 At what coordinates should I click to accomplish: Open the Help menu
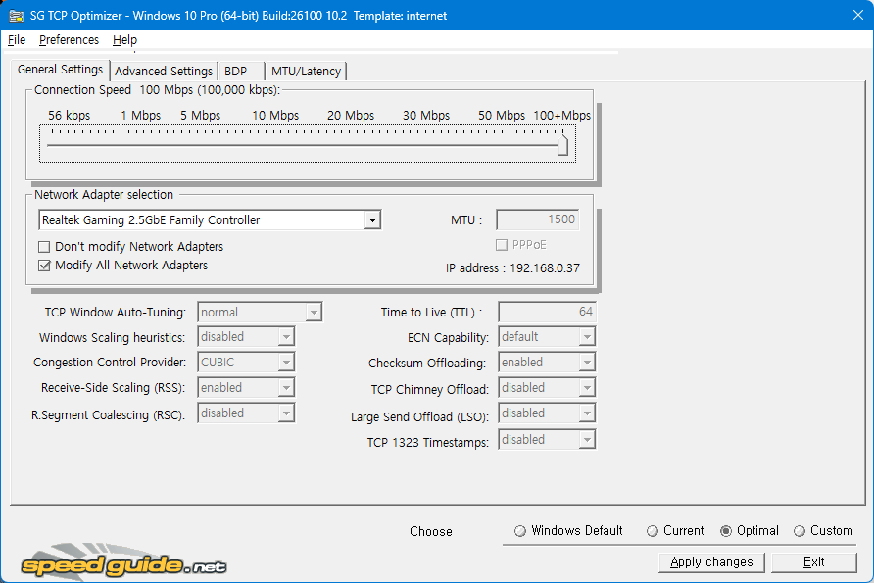tap(124, 39)
